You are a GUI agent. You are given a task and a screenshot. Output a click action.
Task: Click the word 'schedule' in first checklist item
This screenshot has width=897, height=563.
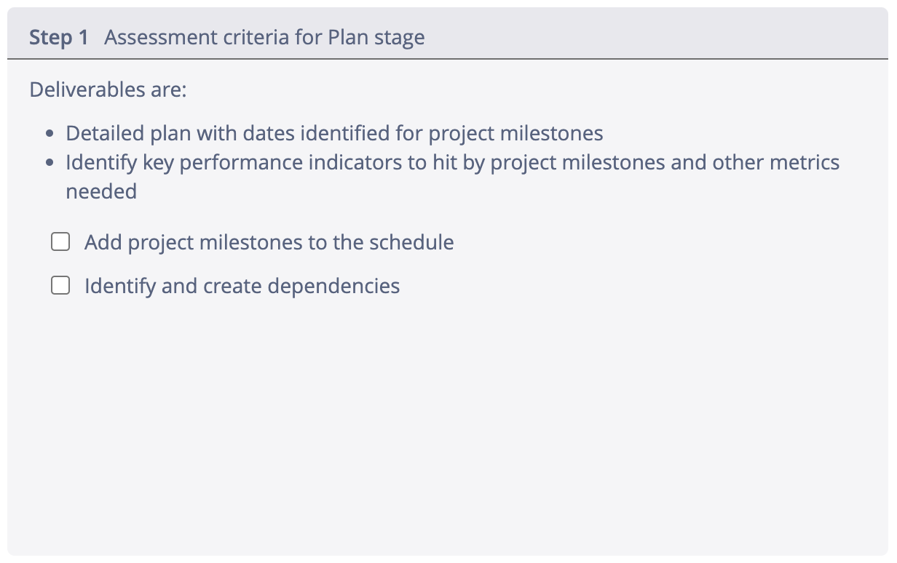pos(411,242)
